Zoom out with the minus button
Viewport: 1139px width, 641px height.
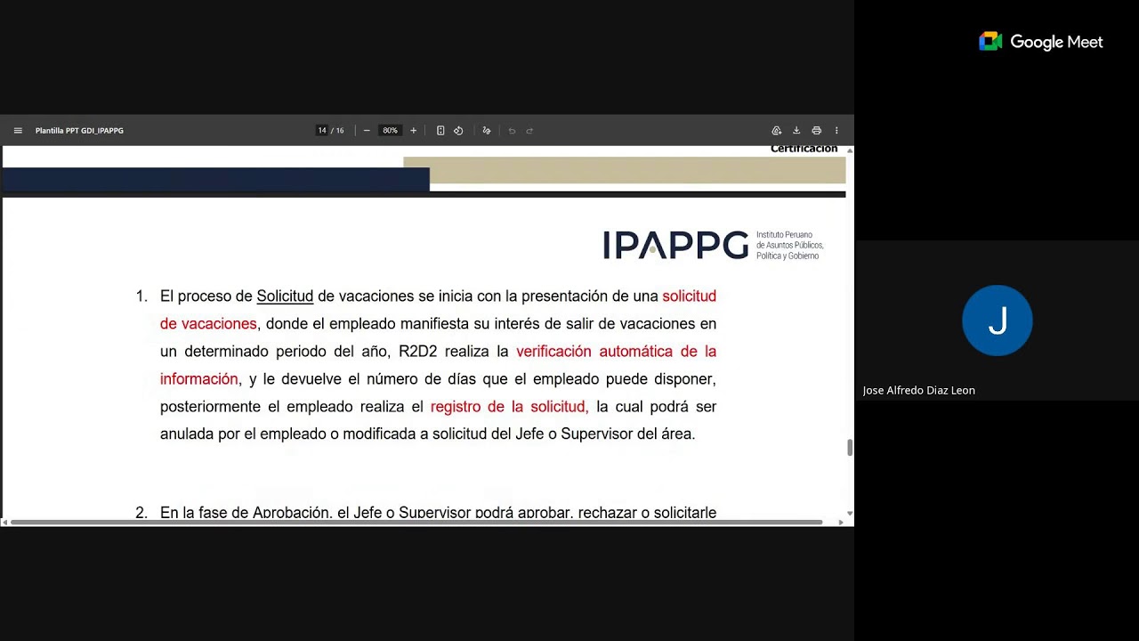click(367, 131)
